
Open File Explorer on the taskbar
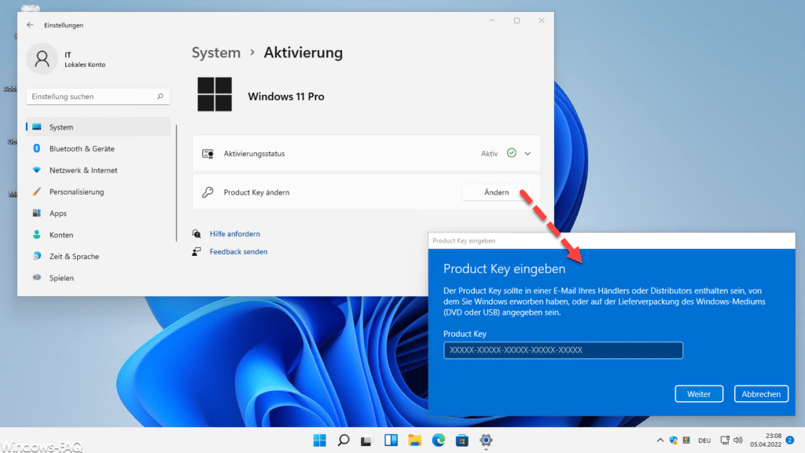click(x=415, y=440)
